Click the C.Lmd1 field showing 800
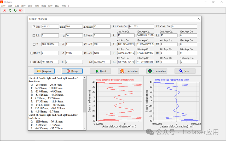Viewport: 226px width, 141px height. click(102, 44)
